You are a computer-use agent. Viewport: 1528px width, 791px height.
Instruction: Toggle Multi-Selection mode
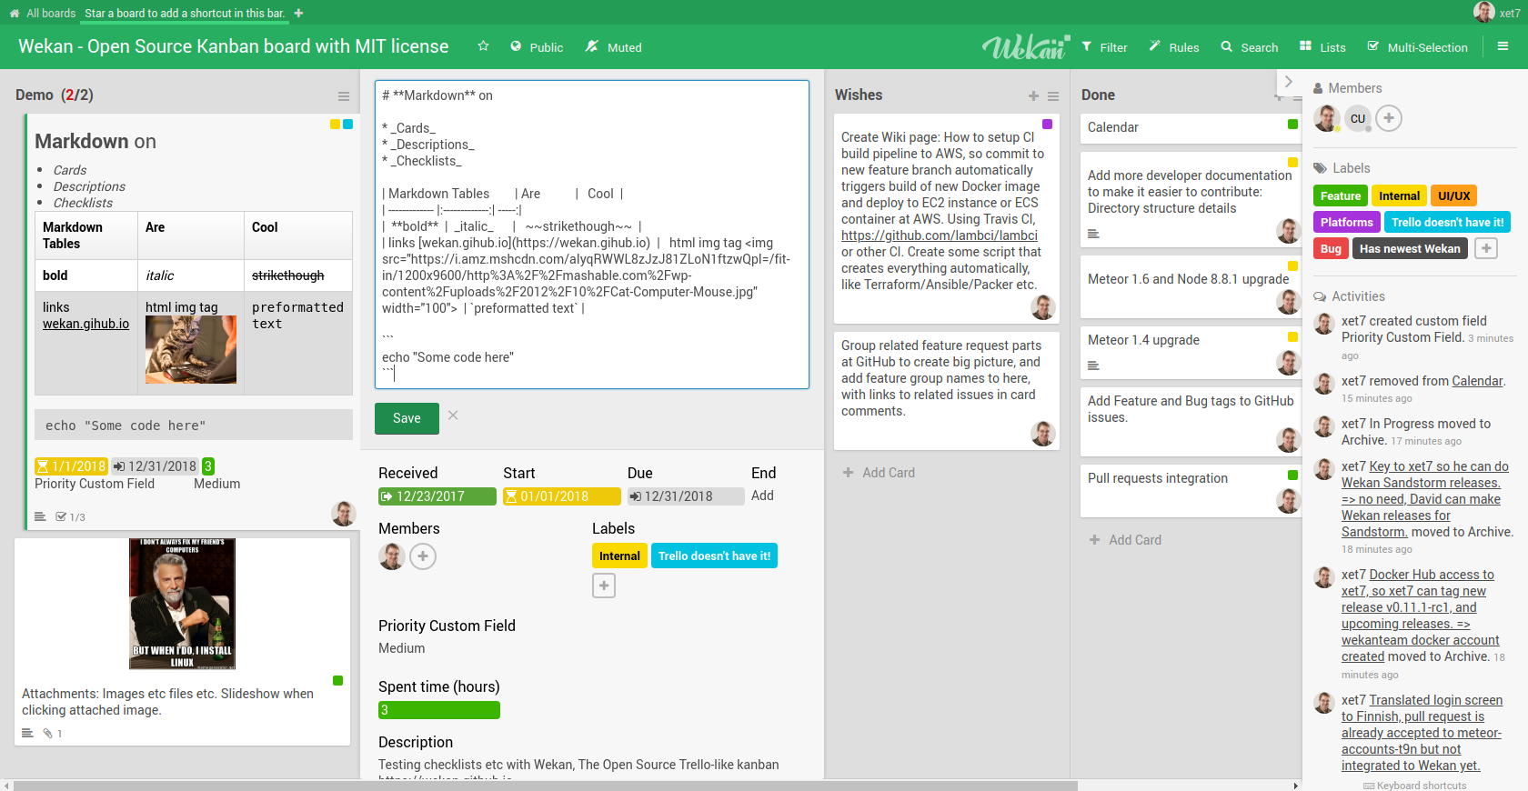pyautogui.click(x=1417, y=47)
